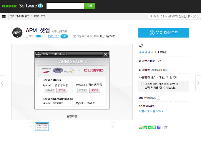This screenshot has height=142, width=201.
Task: Expand the OS Windows dropdown
Action: click(159, 98)
